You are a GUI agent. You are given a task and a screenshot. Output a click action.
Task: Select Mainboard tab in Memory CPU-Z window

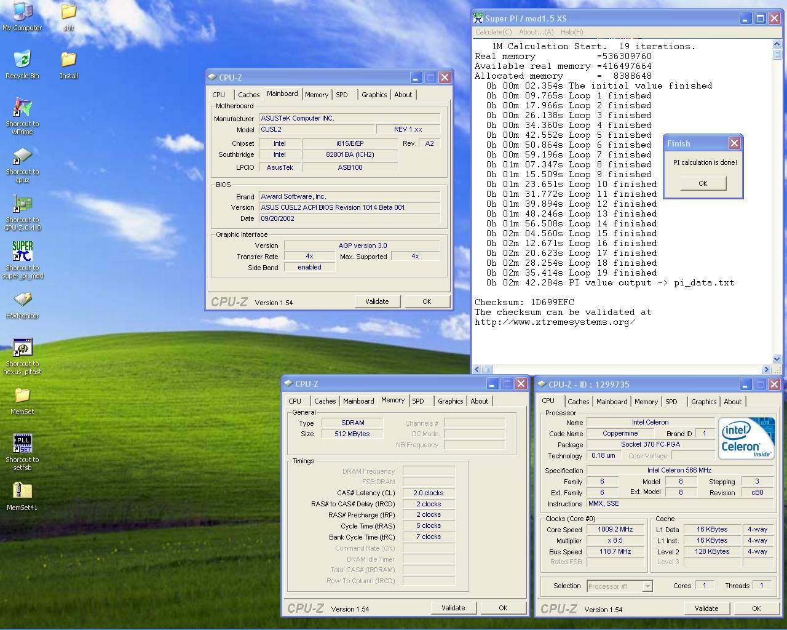point(358,401)
